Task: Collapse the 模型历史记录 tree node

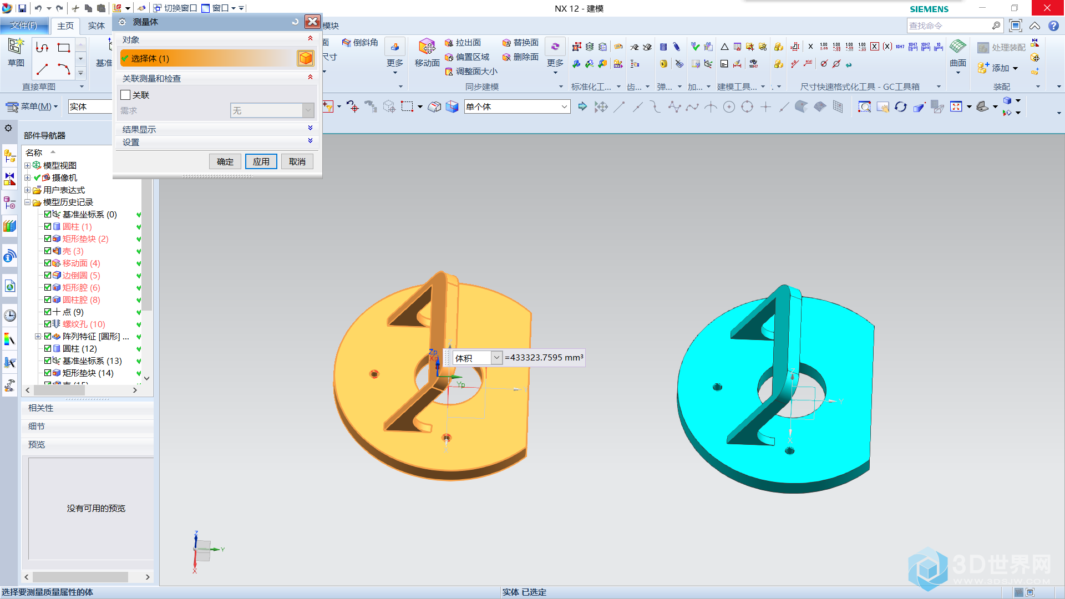Action: (27, 202)
